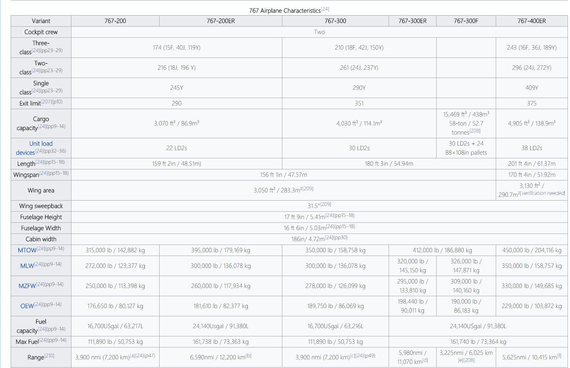
Task: Follow the MLW row link
Action: [x=27, y=266]
